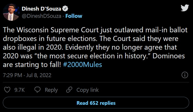Click the Copy link text label
The image size is (193, 112).
[x=87, y=90]
